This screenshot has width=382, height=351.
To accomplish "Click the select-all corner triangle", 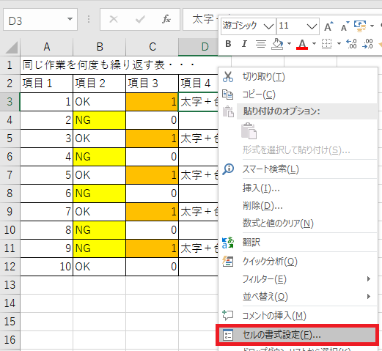I will coord(12,48).
